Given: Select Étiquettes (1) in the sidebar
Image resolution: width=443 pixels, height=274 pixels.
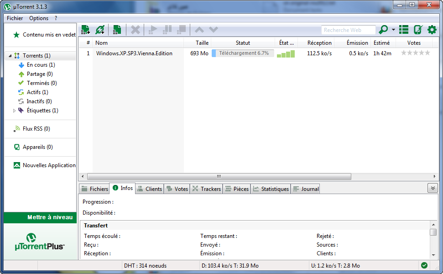Looking at the screenshot, I should pyautogui.click(x=42, y=110).
